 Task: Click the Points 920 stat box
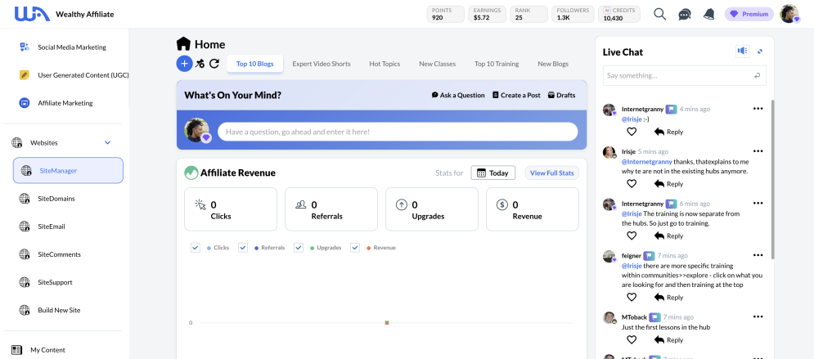point(445,14)
